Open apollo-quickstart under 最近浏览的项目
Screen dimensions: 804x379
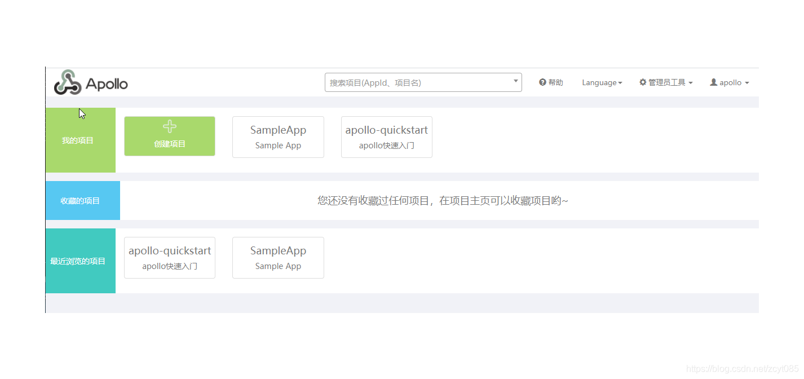170,258
